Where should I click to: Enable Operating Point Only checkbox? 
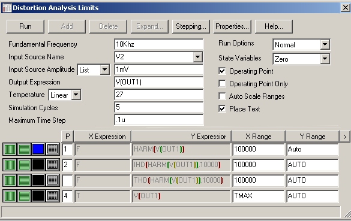(x=222, y=84)
